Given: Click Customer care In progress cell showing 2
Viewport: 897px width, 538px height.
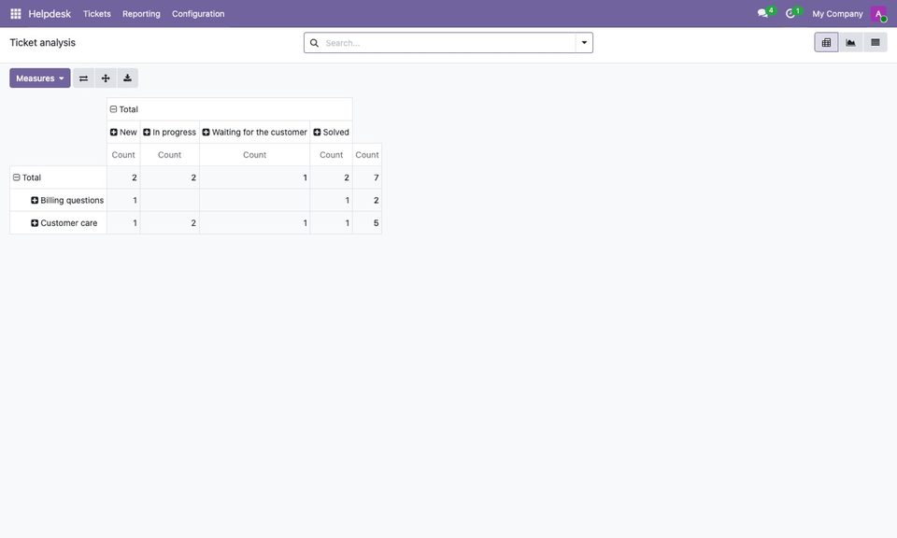Looking at the screenshot, I should click(x=170, y=223).
